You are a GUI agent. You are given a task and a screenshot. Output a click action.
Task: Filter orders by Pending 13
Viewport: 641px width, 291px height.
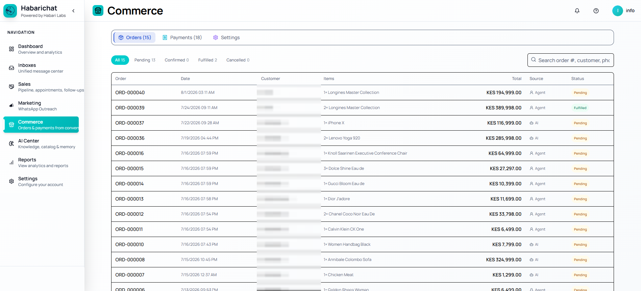point(145,60)
